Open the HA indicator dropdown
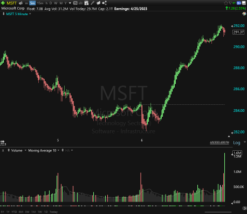Viewport: 247px width, 214px height. click(x=72, y=150)
